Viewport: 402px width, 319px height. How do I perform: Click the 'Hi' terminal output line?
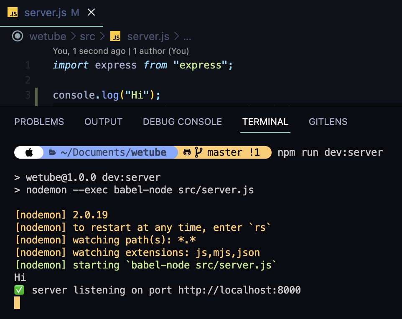[20, 278]
